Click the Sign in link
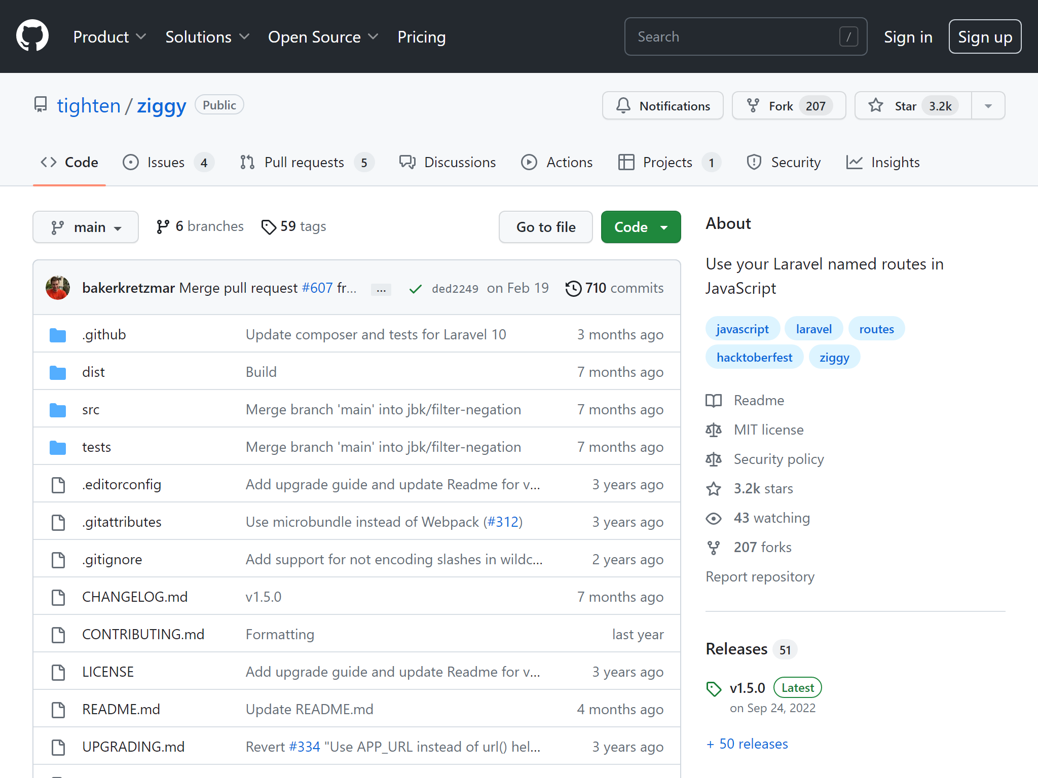The height and width of the screenshot is (778, 1038). 908,37
